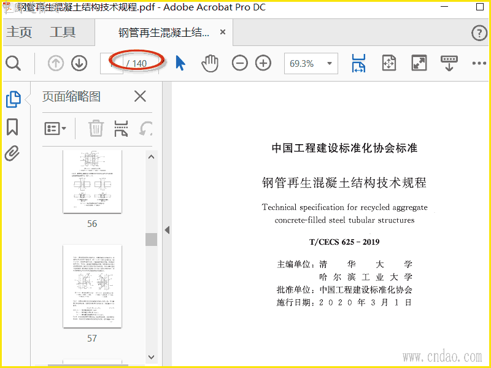491x368 pixels.
Task: Open the 69.3% zoom level dropdown
Action: point(311,64)
